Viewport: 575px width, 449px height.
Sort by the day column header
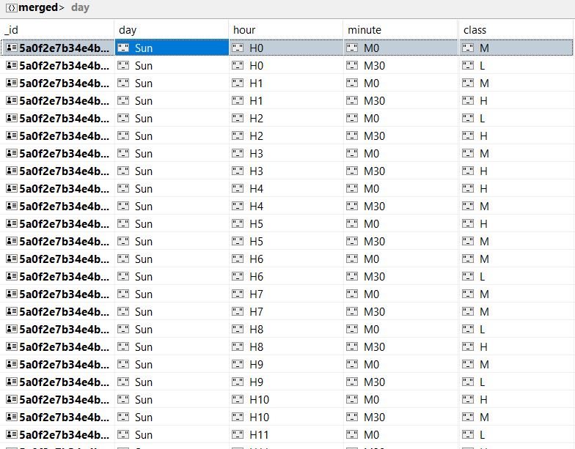coord(172,29)
